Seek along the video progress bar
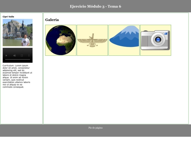The height and width of the screenshot is (143, 191). (x=18, y=59)
